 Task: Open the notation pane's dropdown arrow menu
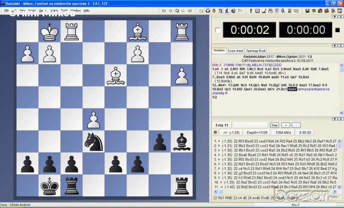(x=335, y=45)
